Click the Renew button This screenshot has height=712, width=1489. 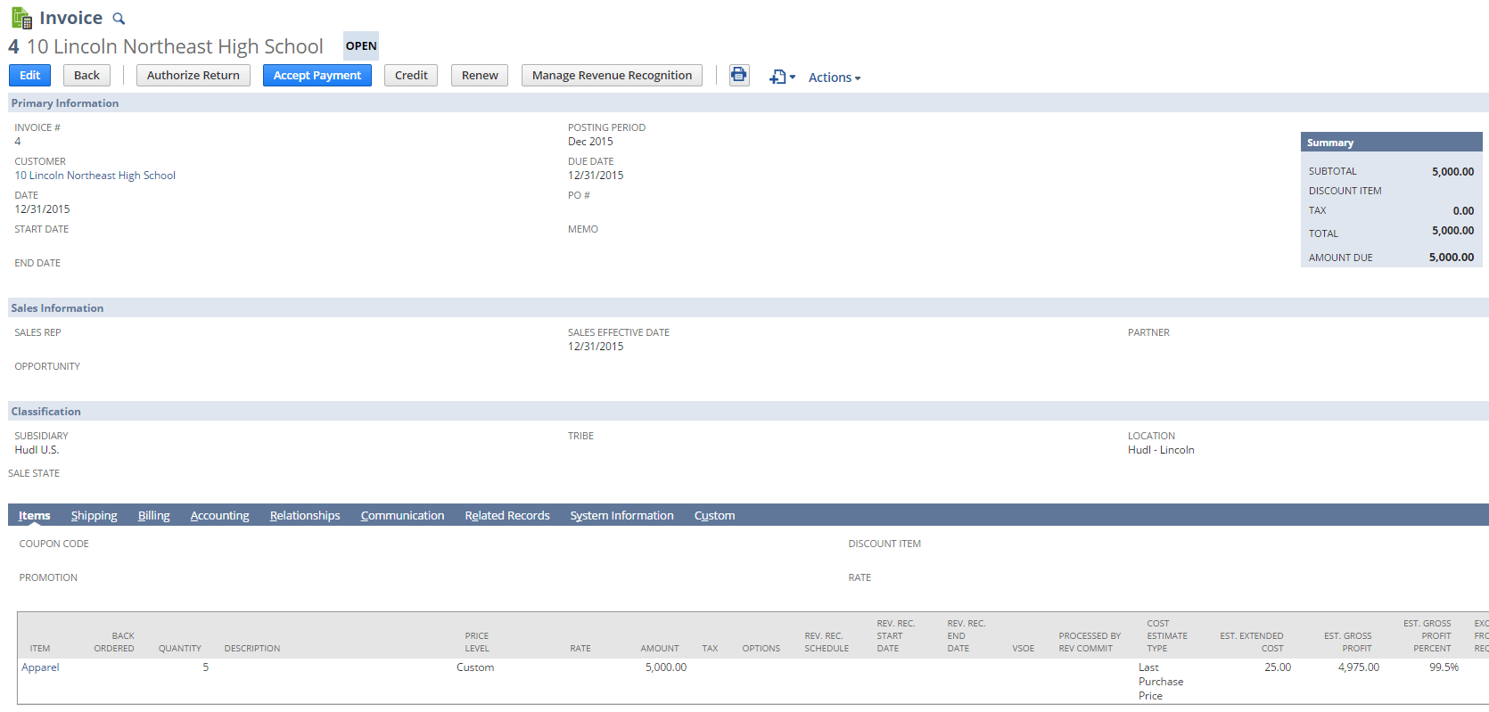480,76
